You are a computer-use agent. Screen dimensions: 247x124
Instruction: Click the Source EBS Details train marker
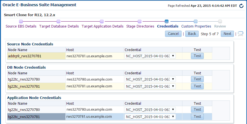coord(21,21)
